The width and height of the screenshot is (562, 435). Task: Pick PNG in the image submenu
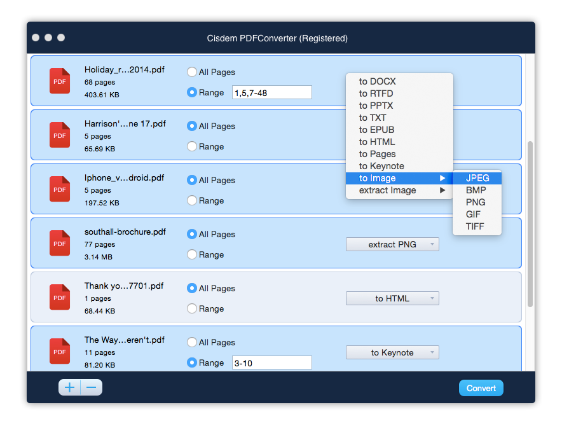pos(477,203)
